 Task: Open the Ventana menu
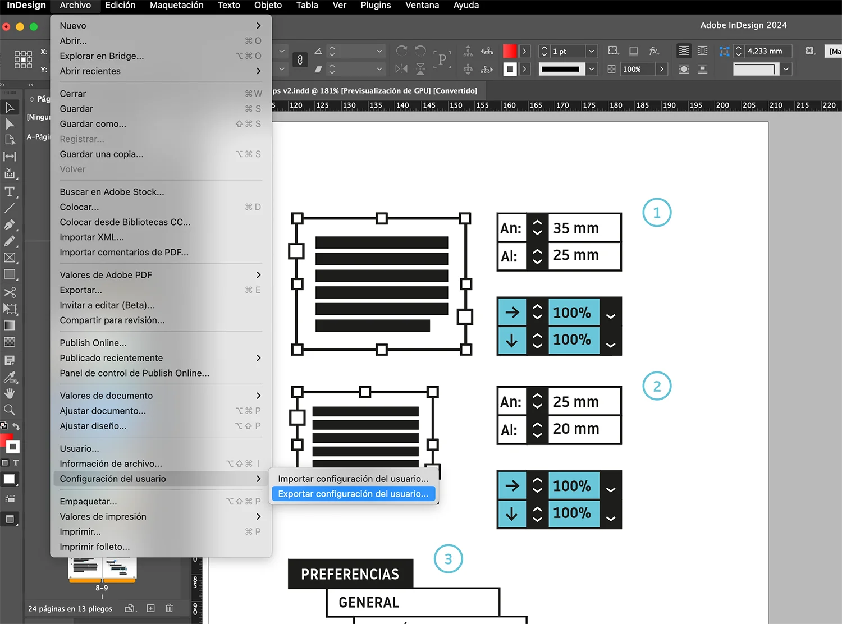422,6
